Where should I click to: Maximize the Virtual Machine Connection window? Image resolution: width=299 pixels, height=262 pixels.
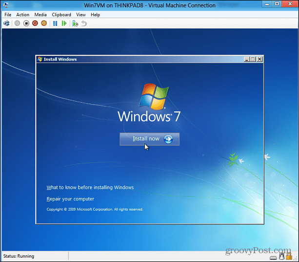277,4
